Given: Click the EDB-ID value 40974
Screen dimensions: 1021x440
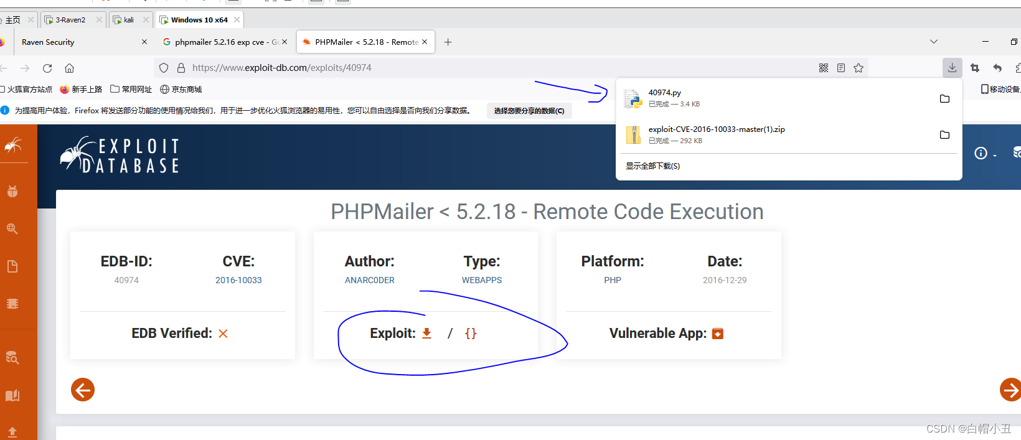Looking at the screenshot, I should (126, 281).
